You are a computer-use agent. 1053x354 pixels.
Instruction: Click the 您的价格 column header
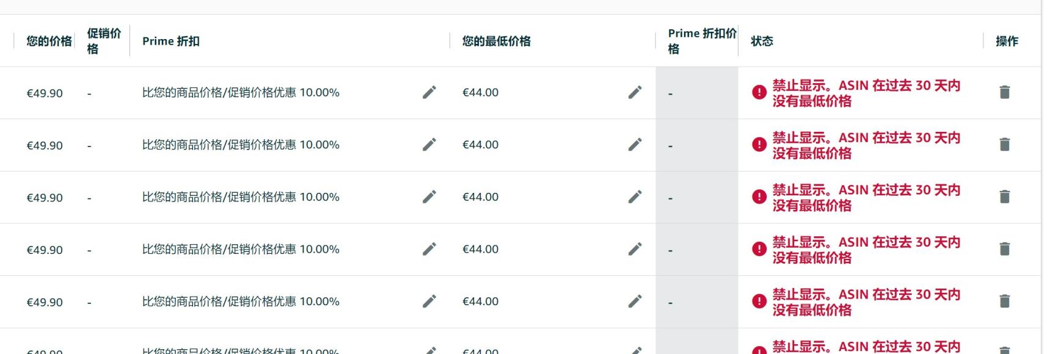point(49,41)
